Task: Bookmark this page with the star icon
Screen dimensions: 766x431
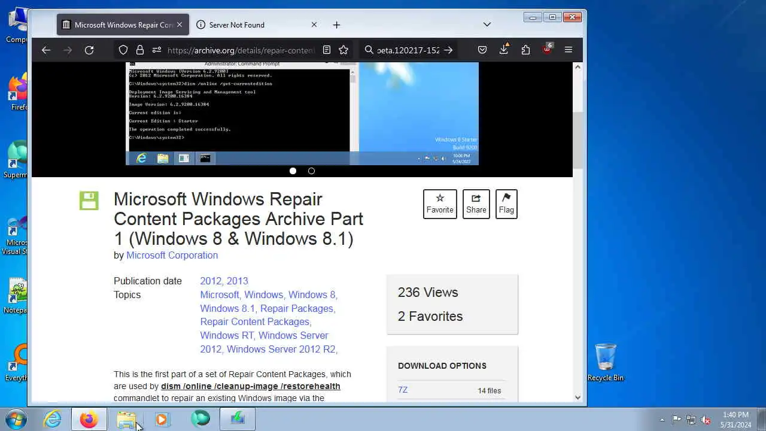Action: [x=344, y=50]
